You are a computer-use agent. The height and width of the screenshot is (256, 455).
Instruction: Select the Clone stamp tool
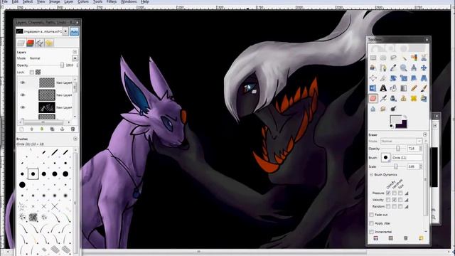coord(404,98)
